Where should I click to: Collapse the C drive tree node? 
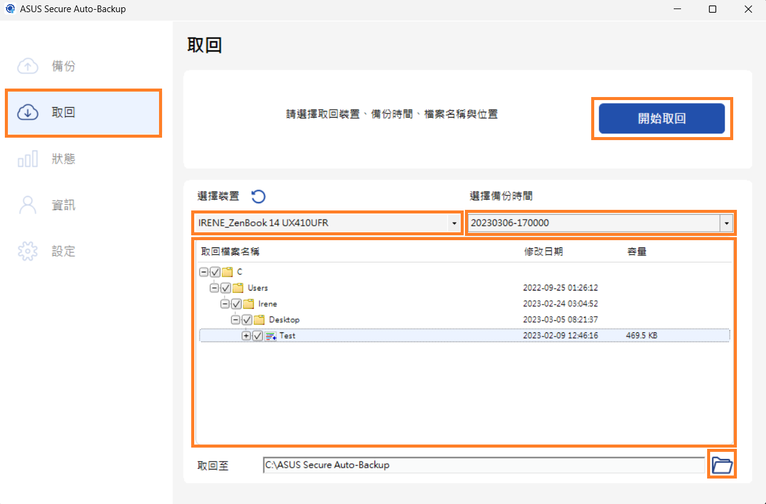click(204, 272)
